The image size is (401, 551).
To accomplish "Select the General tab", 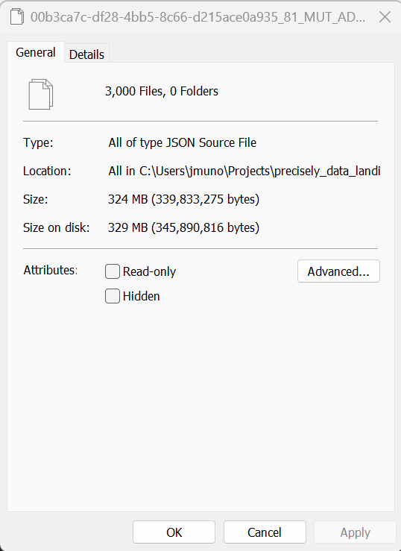I will click(x=36, y=52).
